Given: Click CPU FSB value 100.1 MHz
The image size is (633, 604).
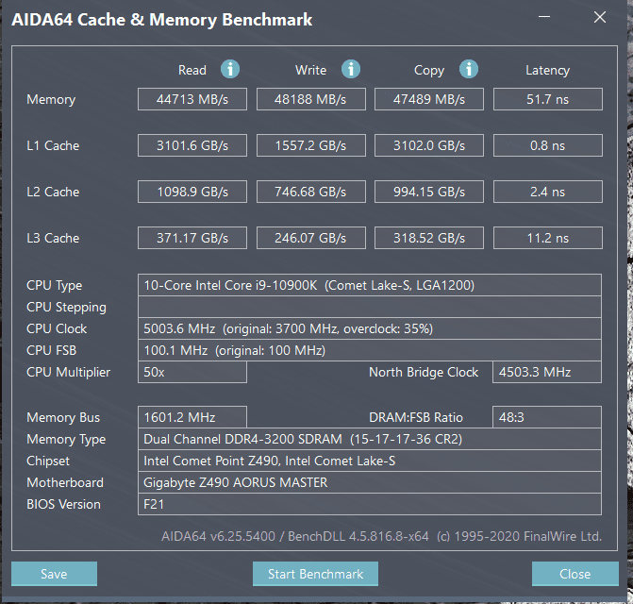Looking at the screenshot, I should 370,350.
